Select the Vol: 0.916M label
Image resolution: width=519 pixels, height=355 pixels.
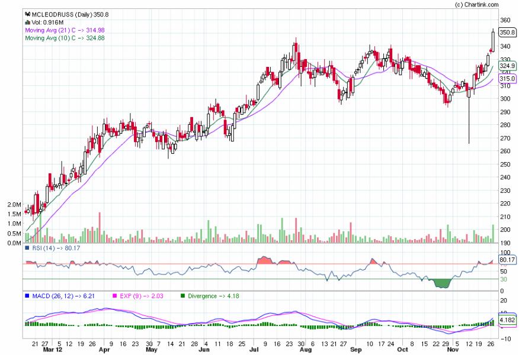tap(47, 22)
